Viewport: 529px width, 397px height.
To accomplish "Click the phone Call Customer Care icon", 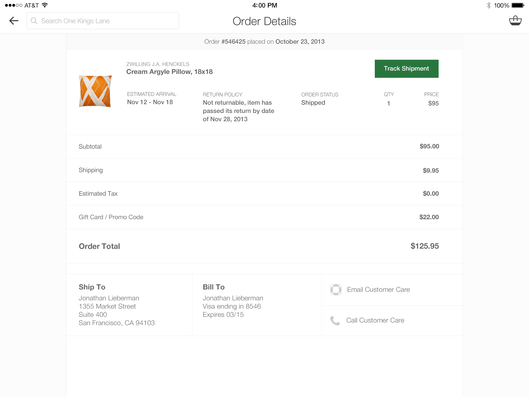I will [x=335, y=320].
